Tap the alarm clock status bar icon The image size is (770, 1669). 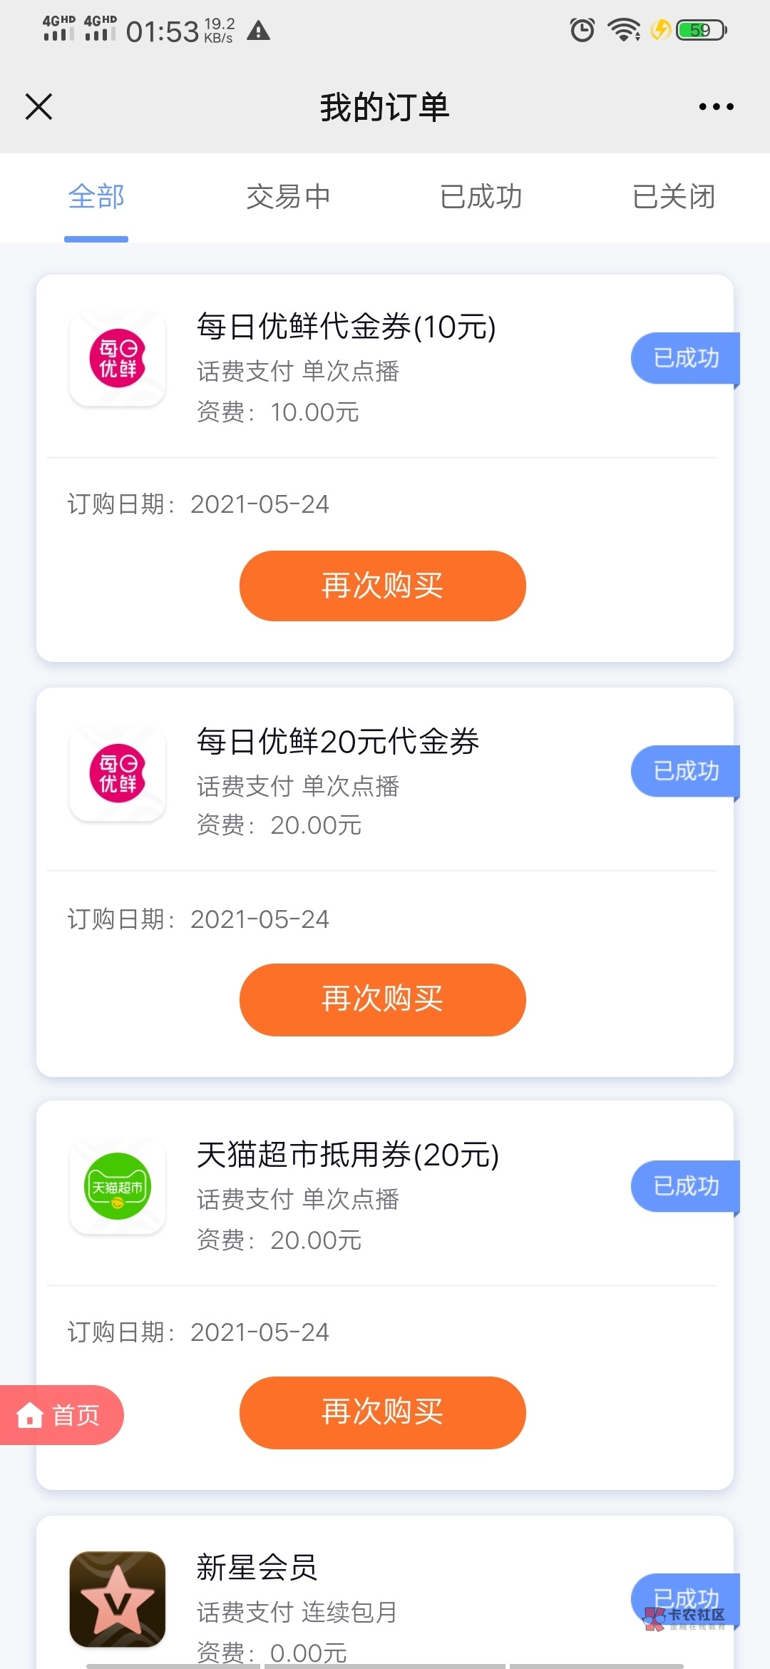click(x=582, y=30)
